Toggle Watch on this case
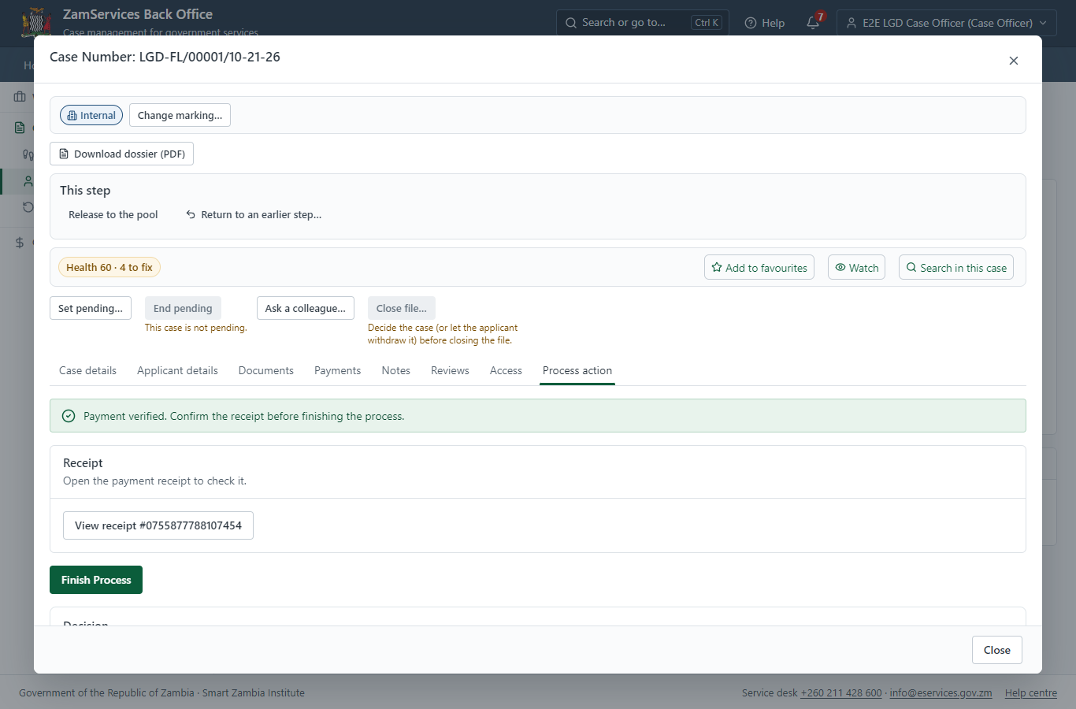 pyautogui.click(x=857, y=268)
